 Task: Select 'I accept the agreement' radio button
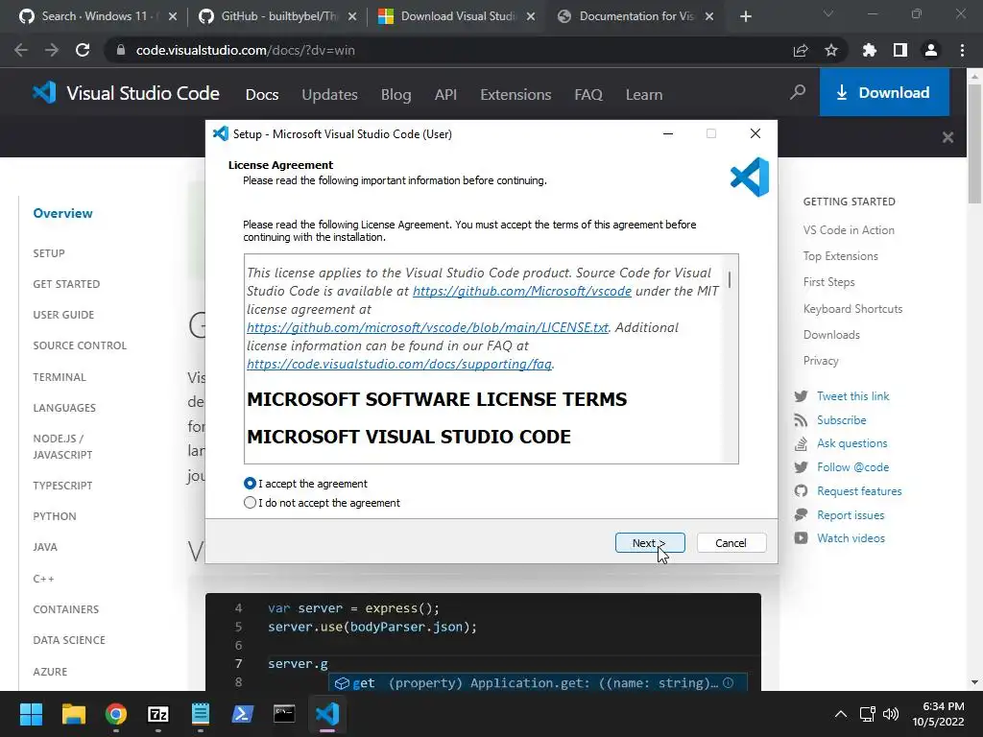click(x=250, y=484)
